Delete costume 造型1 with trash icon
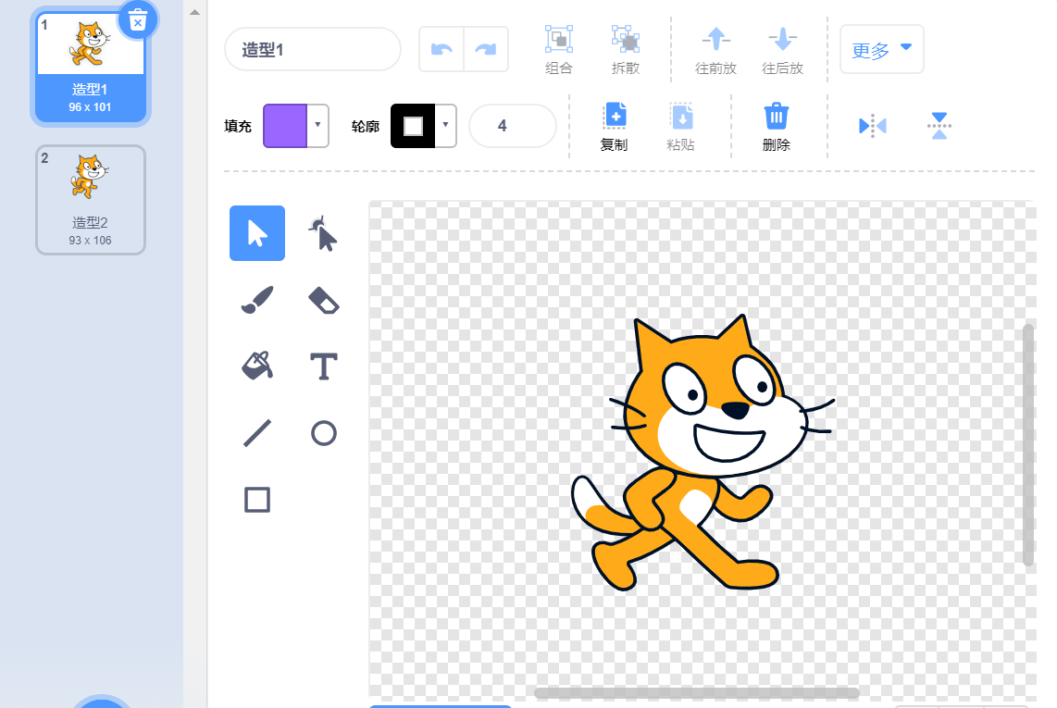The image size is (1057, 708). click(x=138, y=21)
